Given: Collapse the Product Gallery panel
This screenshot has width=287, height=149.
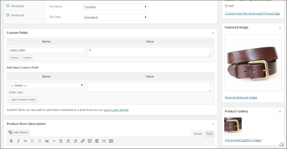Looking at the screenshot, I should tap(280, 111).
